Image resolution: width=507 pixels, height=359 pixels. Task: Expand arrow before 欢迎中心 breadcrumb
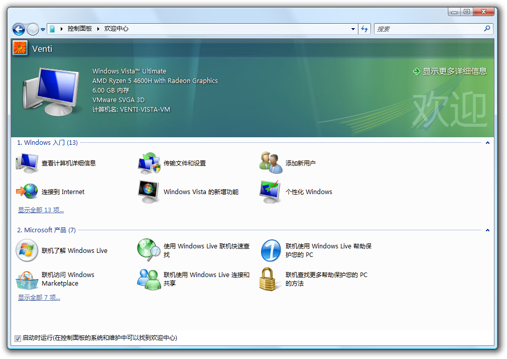[x=98, y=29]
